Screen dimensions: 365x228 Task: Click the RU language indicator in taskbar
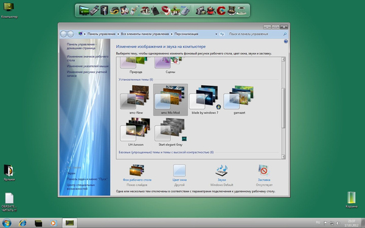[x=318, y=223]
